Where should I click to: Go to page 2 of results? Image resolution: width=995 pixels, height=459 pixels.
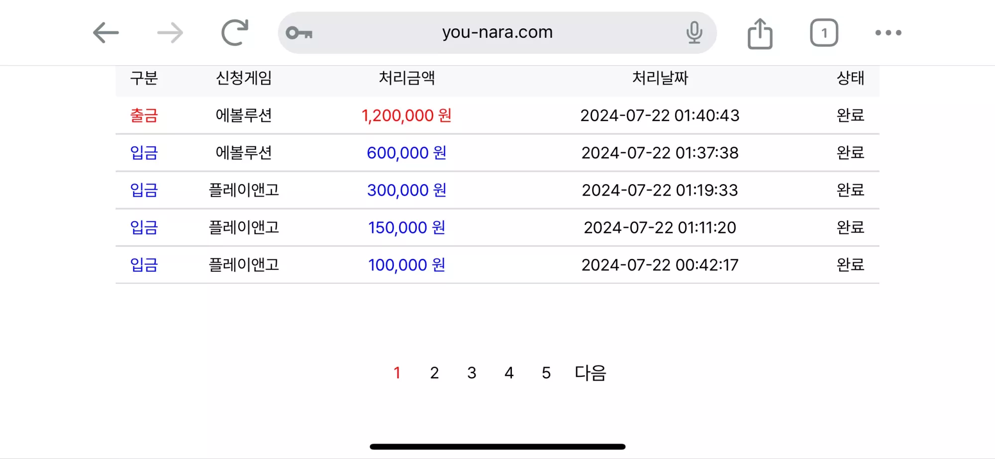click(x=434, y=373)
